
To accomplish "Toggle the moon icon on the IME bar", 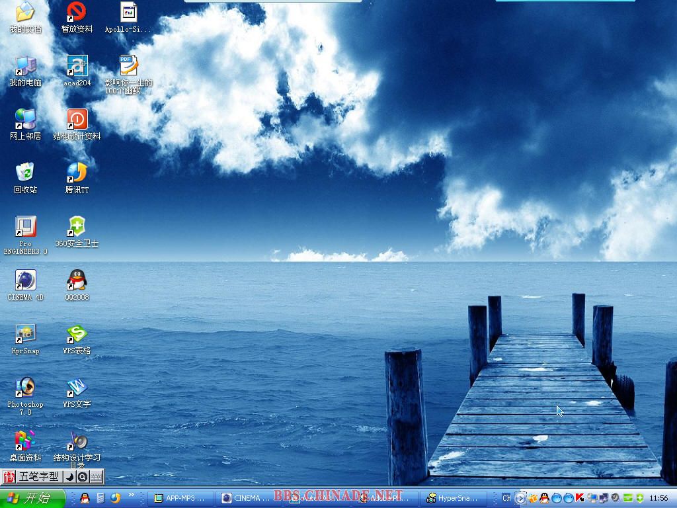I will coord(69,476).
